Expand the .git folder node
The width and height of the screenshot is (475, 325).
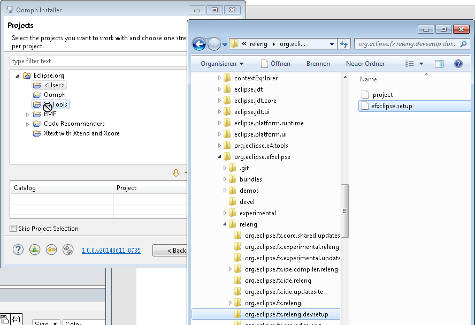[x=225, y=168]
